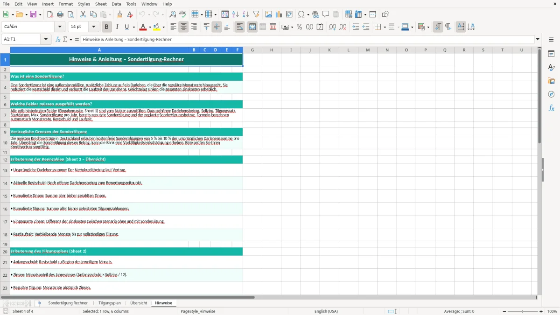Toggle Align Right
Viewport: 560px width, 315px height.
[194, 27]
